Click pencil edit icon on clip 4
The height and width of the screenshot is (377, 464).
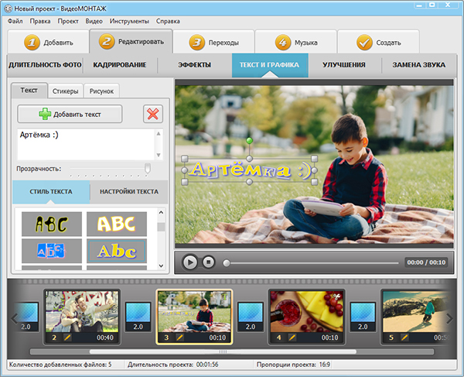pos(292,338)
